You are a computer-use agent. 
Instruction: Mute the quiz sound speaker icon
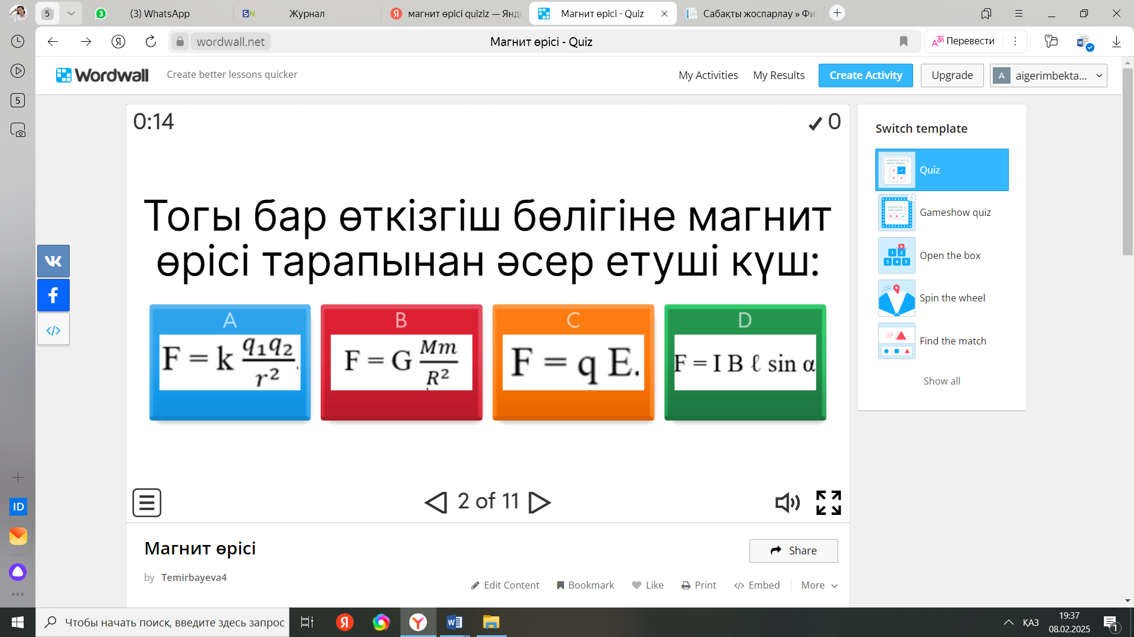tap(787, 503)
